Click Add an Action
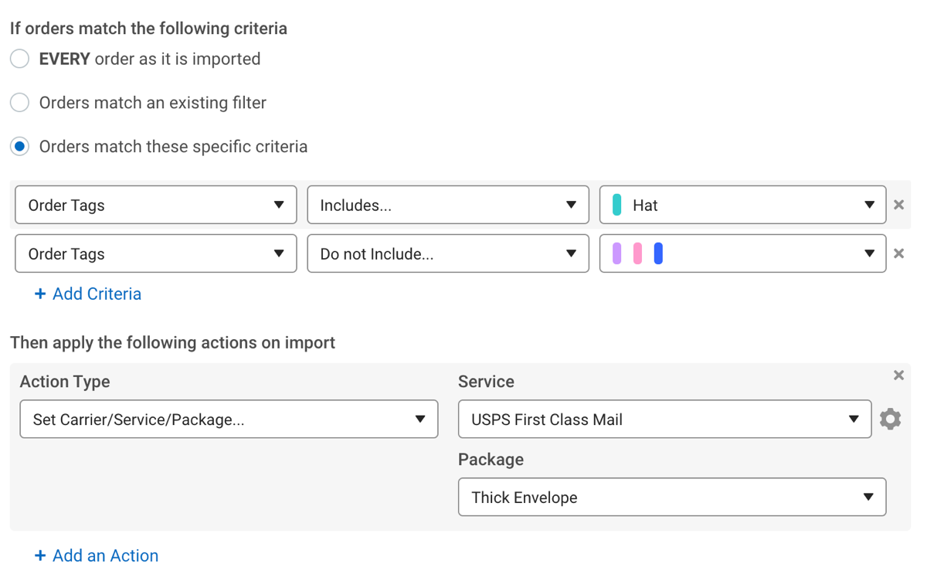927x581 pixels. [96, 555]
